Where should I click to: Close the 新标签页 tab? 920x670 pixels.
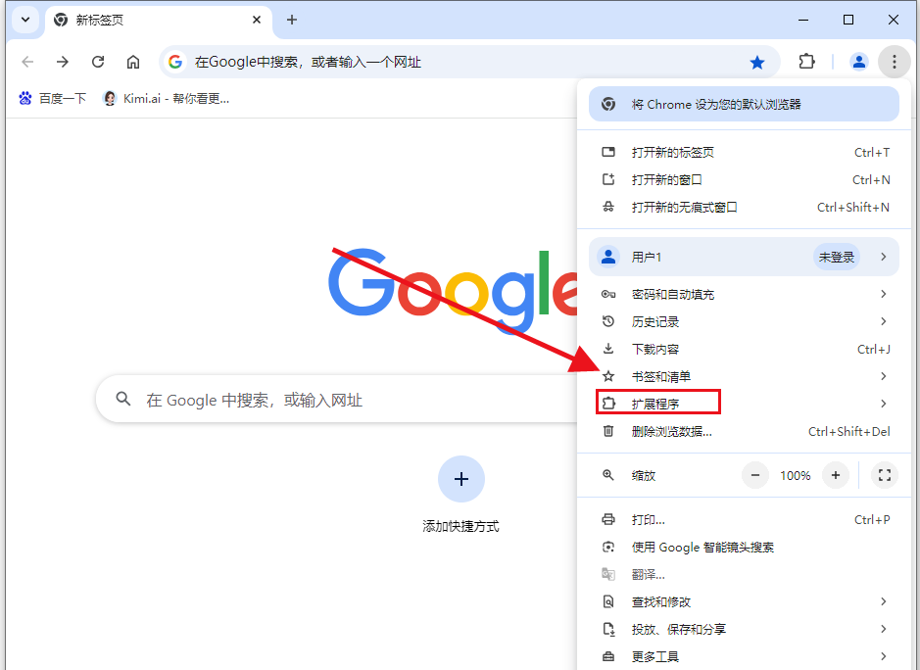[x=257, y=20]
